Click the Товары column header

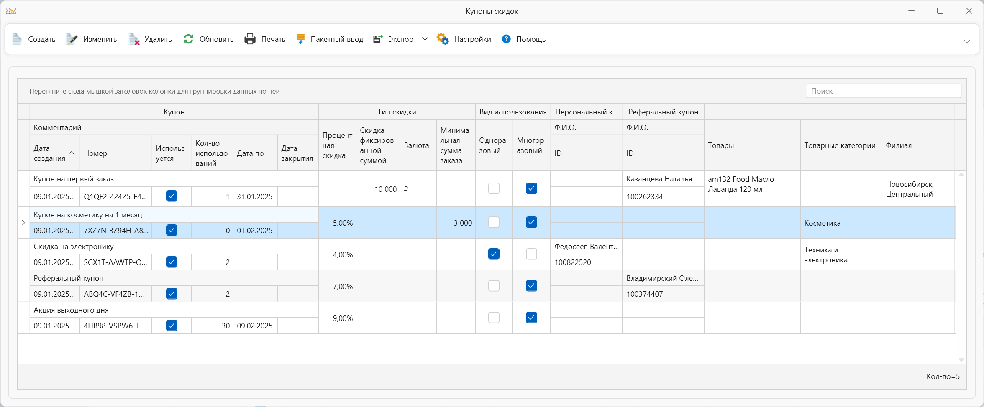coord(752,145)
